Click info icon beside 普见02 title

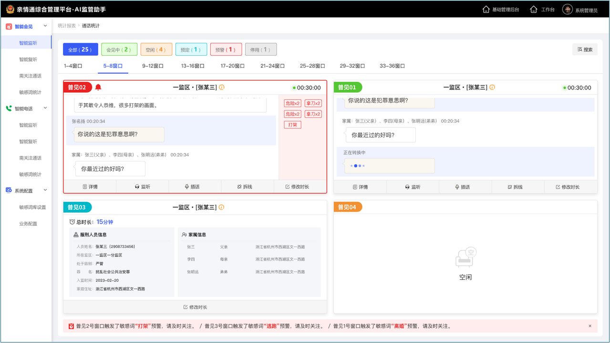[222, 88]
